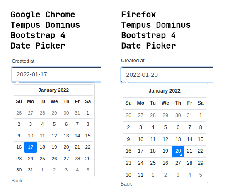Click day 2 of January in Firefox calendar

point(128,127)
